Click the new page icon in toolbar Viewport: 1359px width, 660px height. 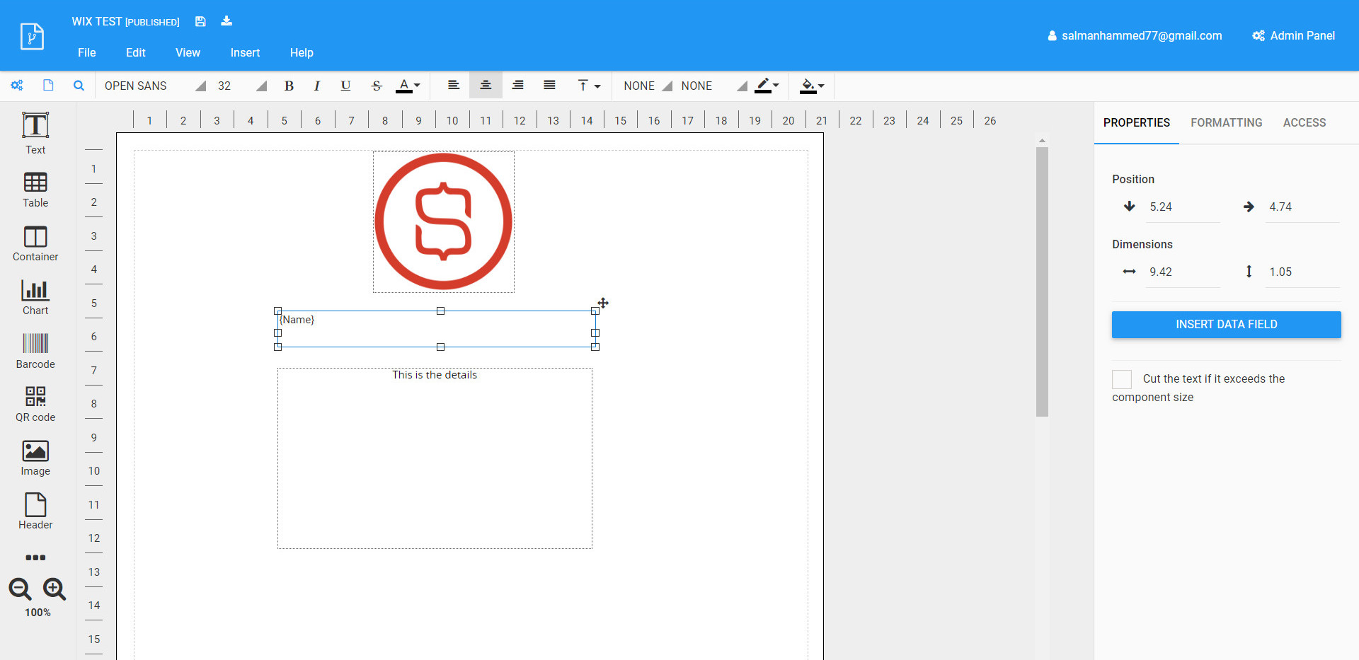coord(48,86)
